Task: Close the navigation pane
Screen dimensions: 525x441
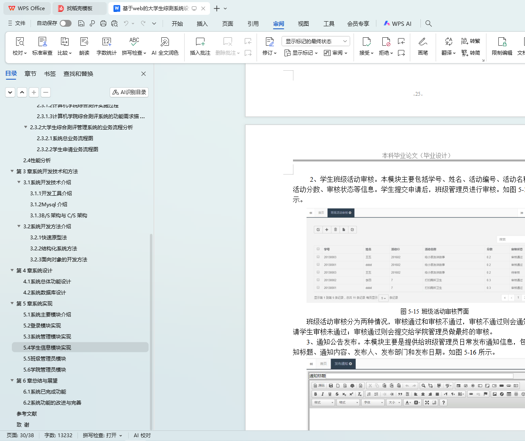Action: [x=144, y=74]
